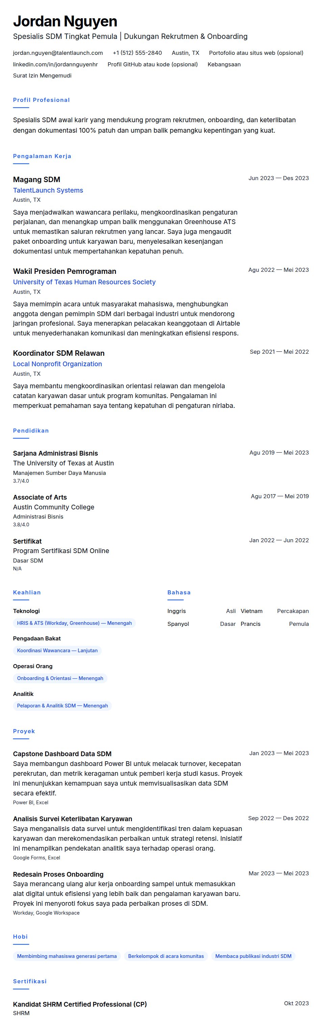The height and width of the screenshot is (1030, 322).
Task: Select the Proyek section heading
Action: tap(24, 731)
